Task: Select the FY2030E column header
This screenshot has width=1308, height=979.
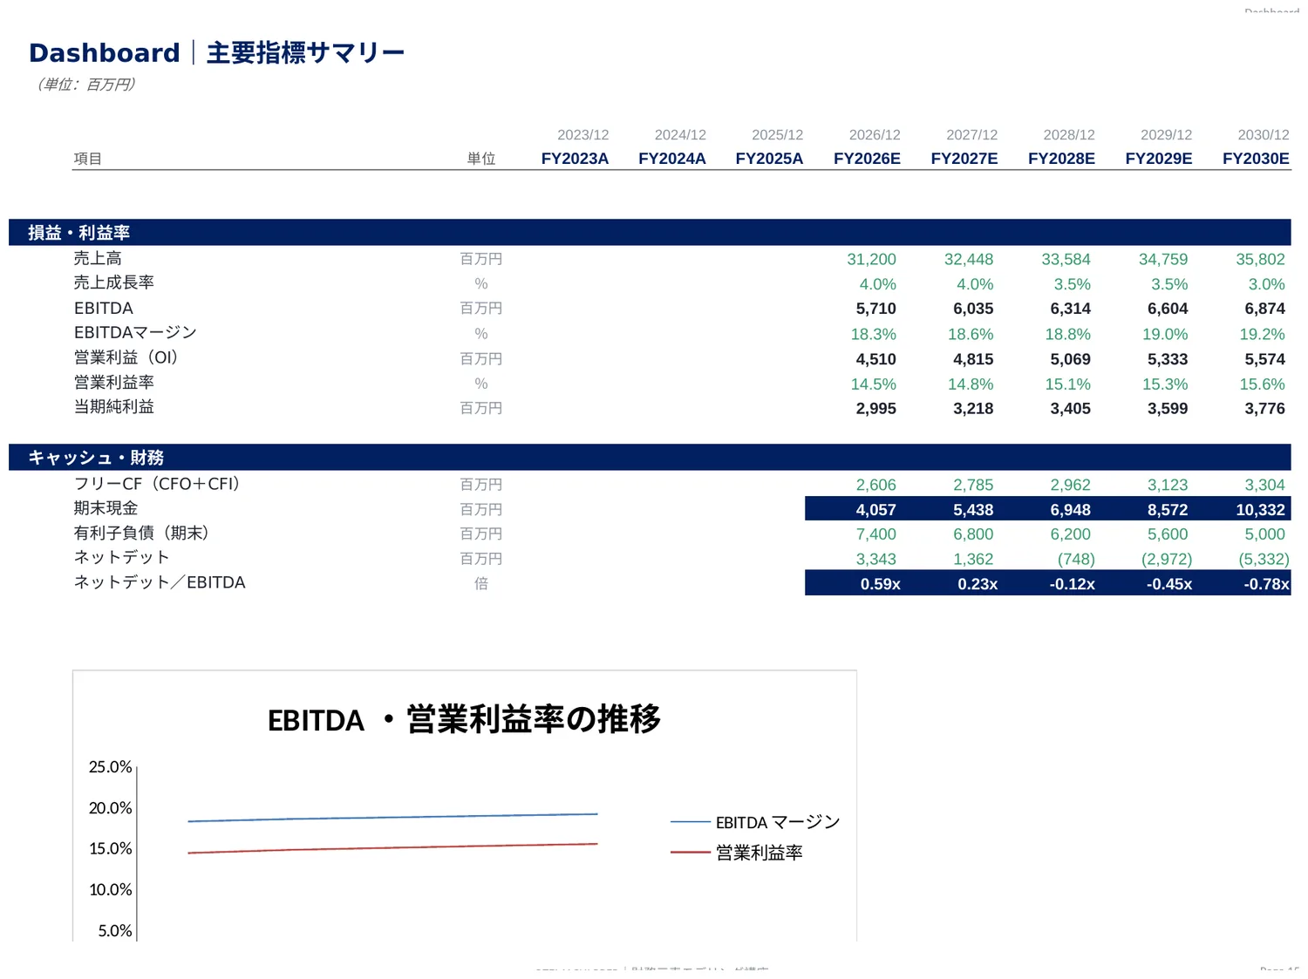Action: (x=1256, y=159)
